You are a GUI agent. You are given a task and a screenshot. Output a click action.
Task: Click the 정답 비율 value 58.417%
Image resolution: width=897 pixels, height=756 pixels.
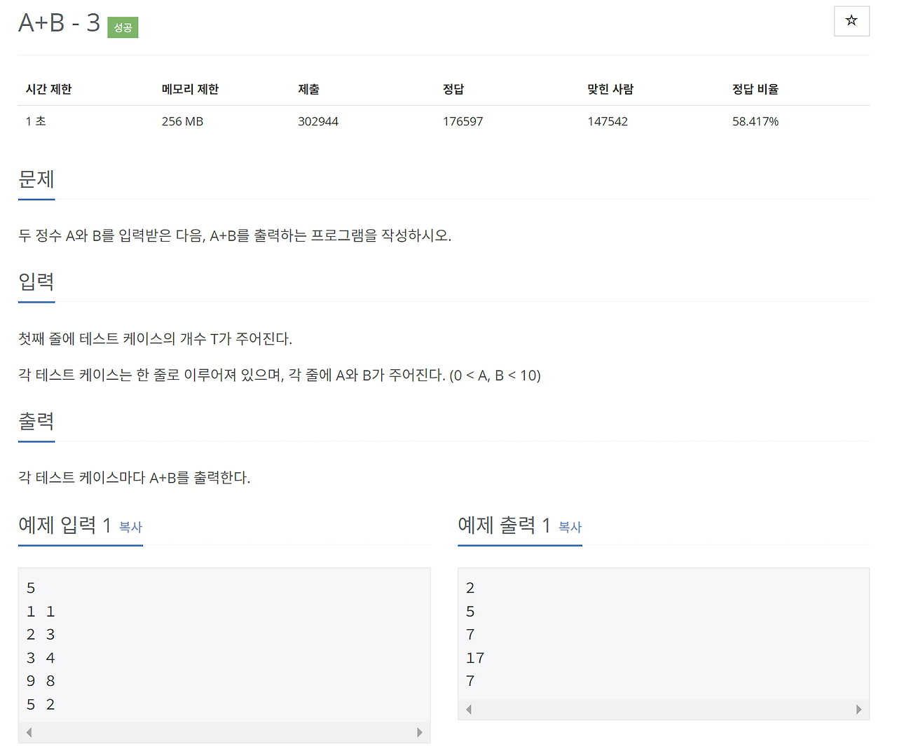click(755, 121)
